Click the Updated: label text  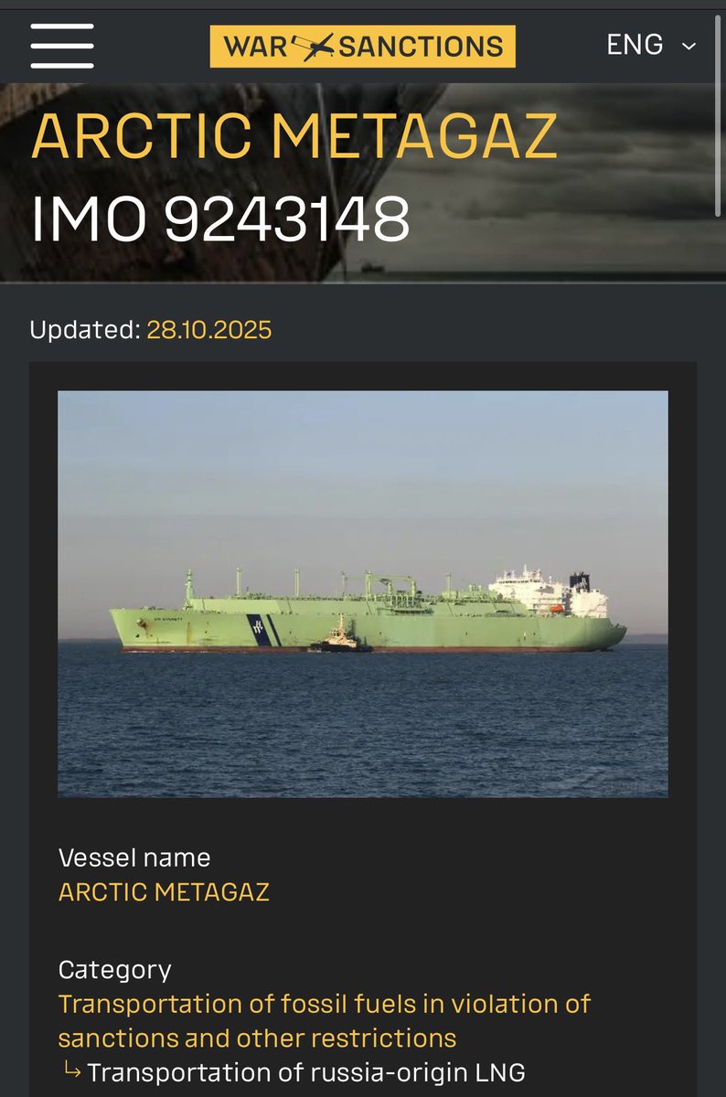pos(85,329)
